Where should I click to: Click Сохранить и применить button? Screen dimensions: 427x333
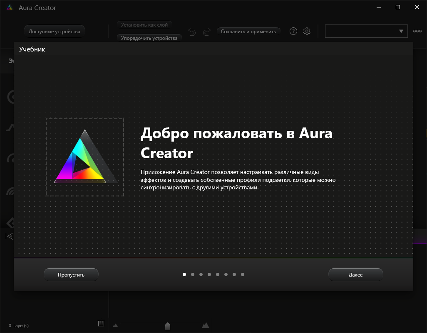coord(248,31)
